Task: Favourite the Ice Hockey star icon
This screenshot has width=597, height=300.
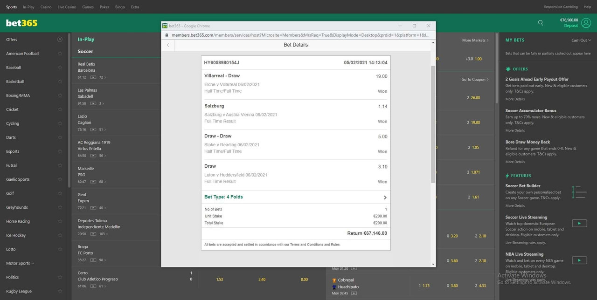Action: click(x=60, y=235)
